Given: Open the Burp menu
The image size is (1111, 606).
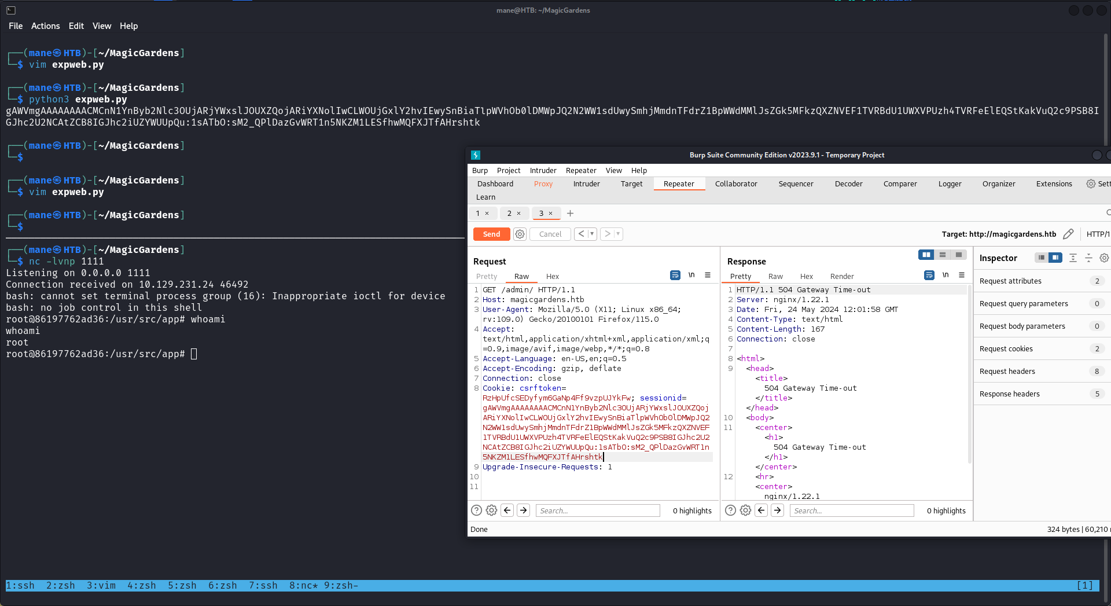Looking at the screenshot, I should (x=480, y=171).
